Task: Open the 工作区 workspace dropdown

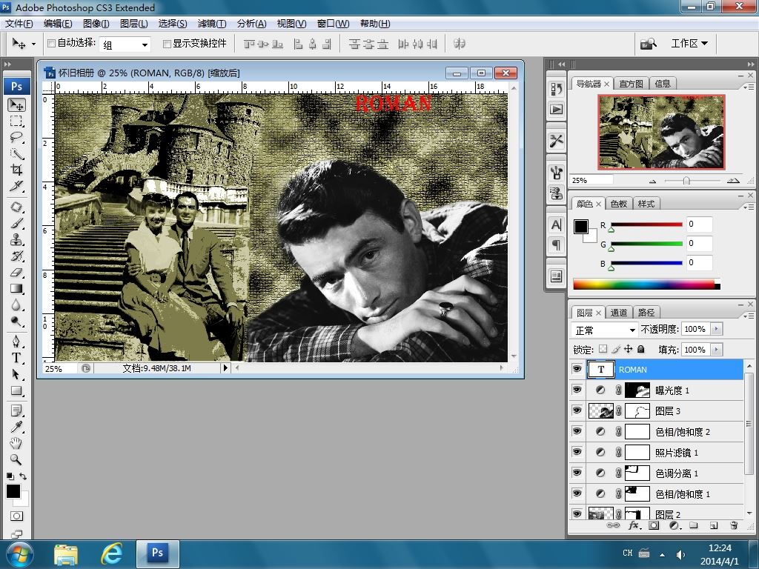Action: pos(689,44)
